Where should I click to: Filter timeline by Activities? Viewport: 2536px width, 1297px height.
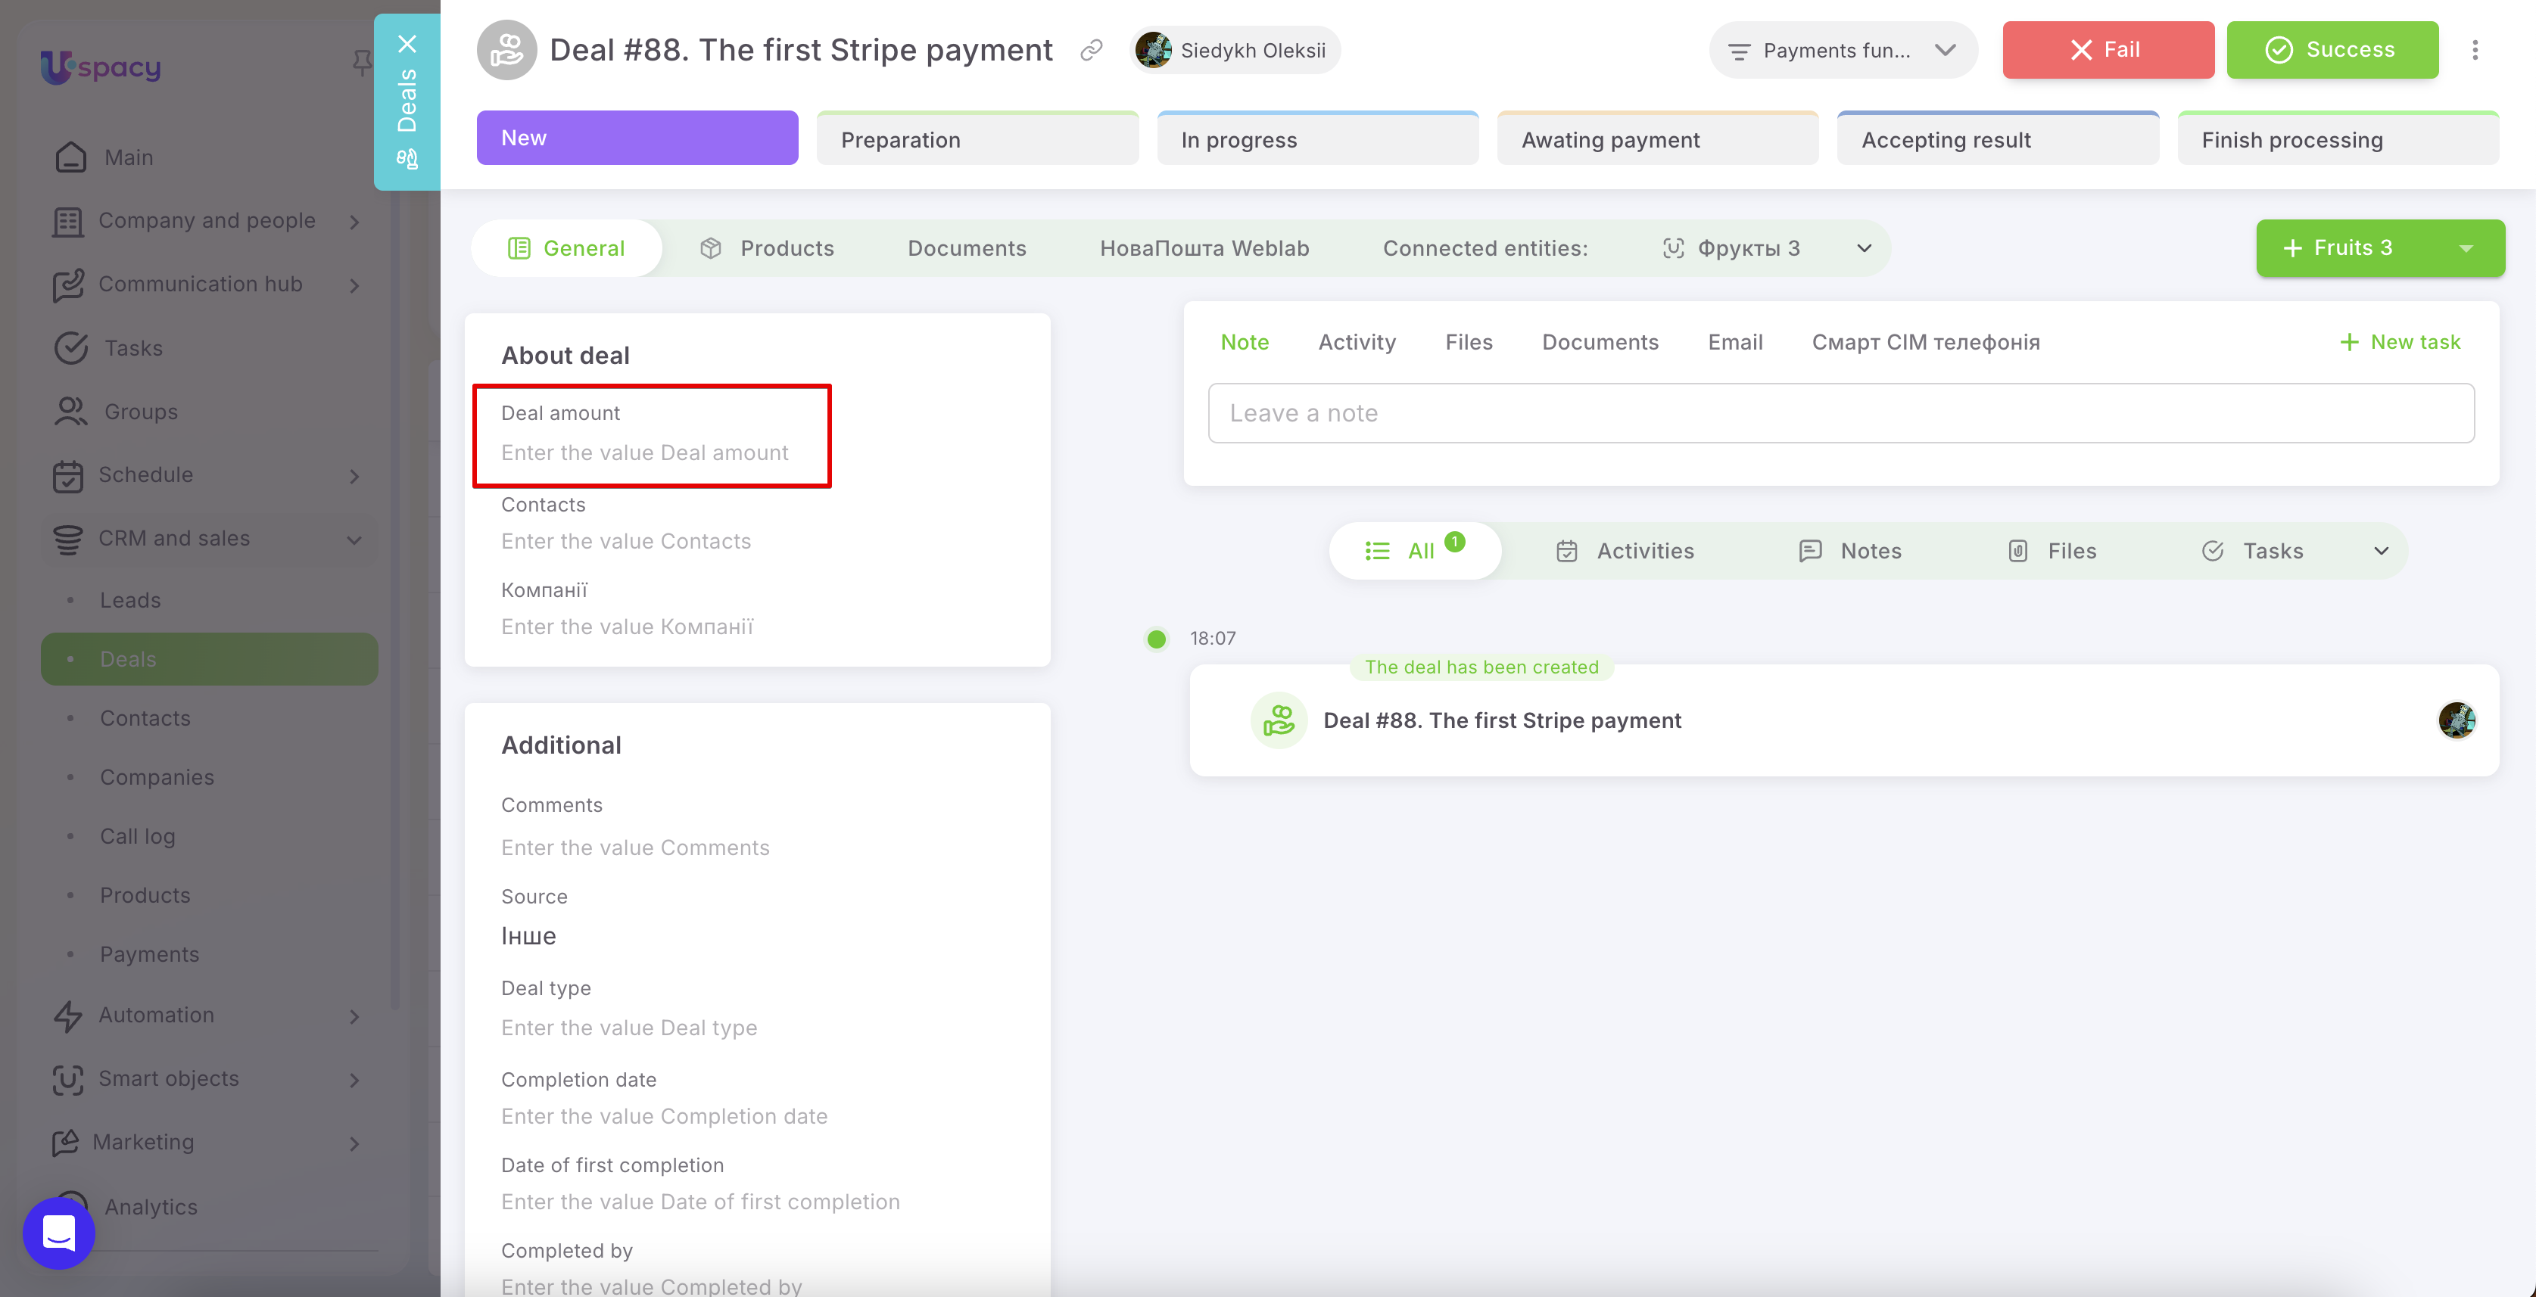click(1625, 551)
